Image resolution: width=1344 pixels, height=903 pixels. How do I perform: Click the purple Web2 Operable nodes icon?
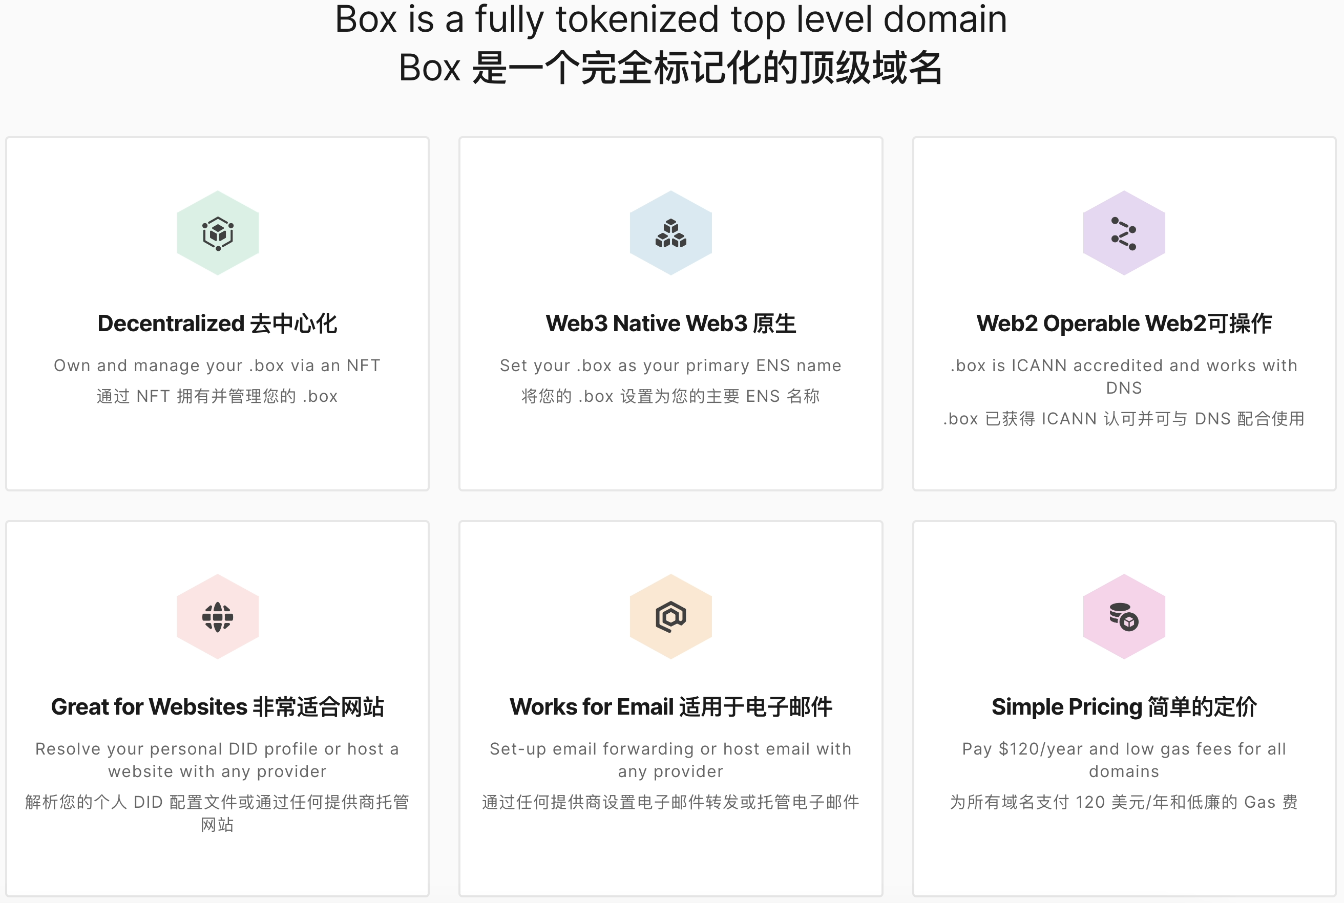click(1123, 232)
